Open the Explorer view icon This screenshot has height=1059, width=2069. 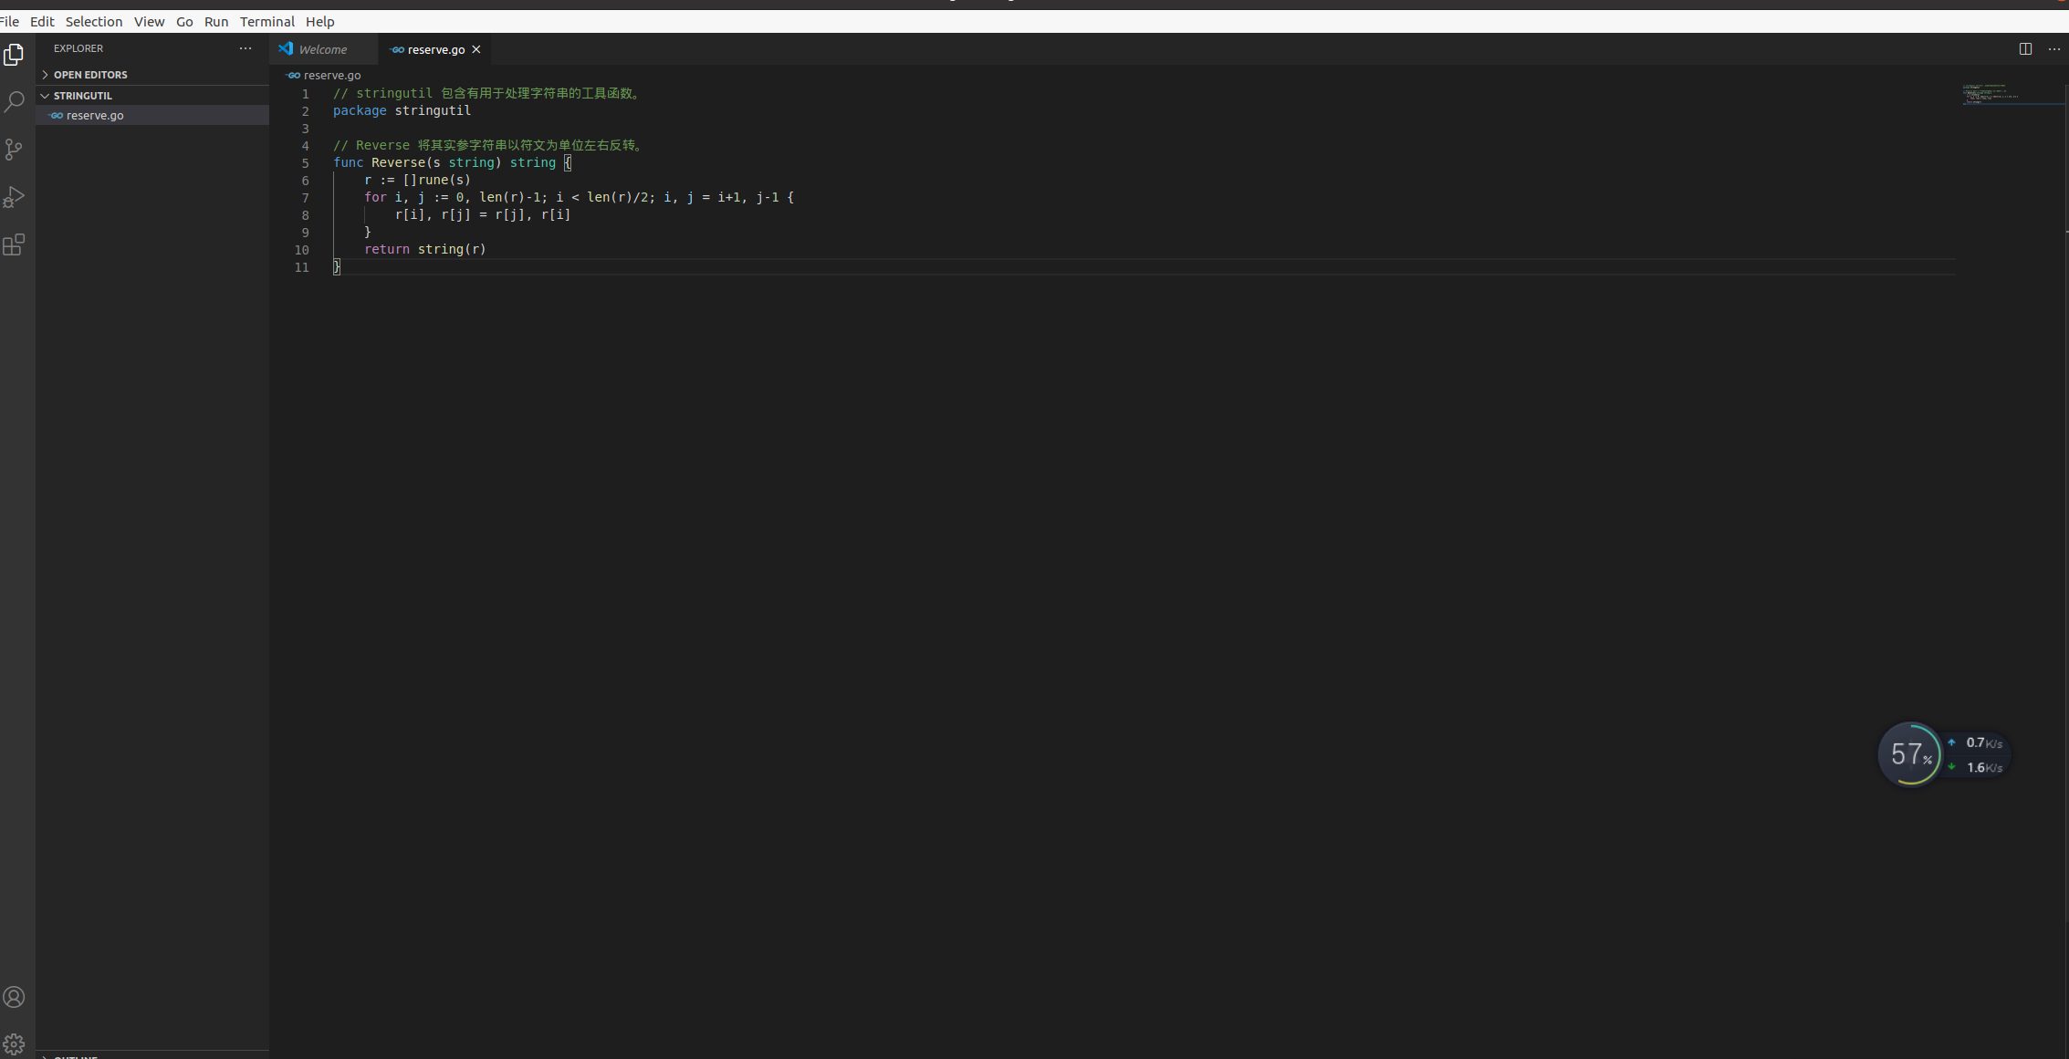click(x=14, y=55)
